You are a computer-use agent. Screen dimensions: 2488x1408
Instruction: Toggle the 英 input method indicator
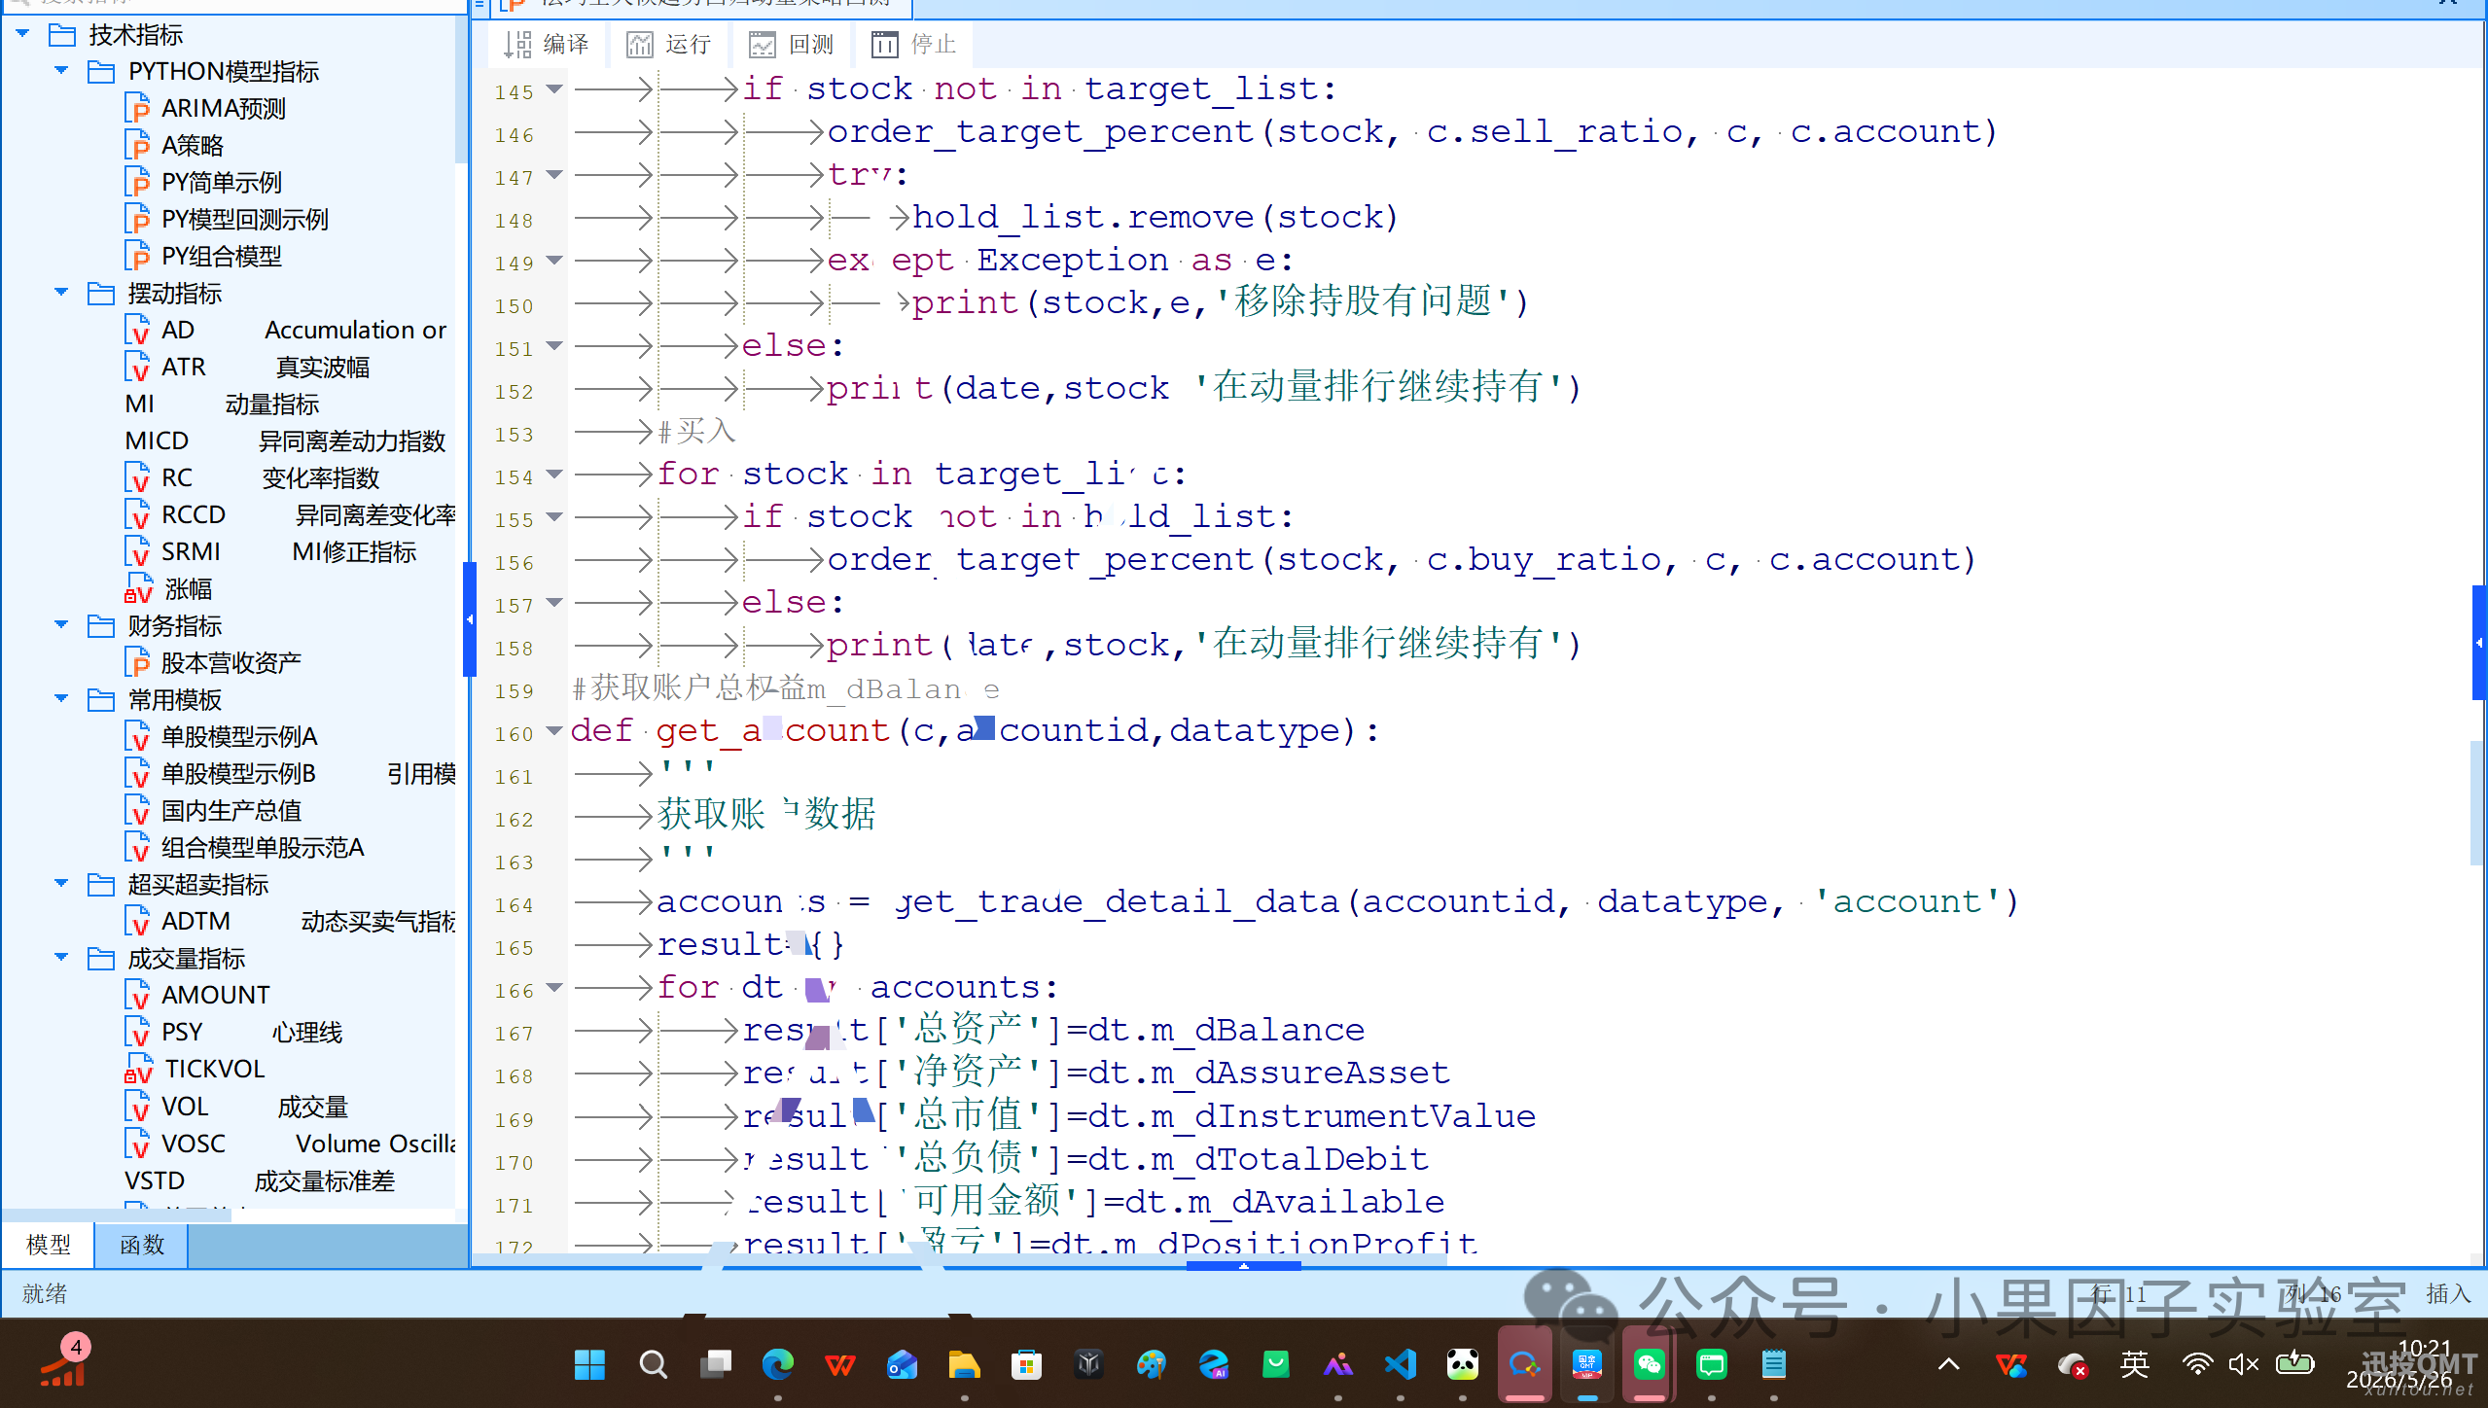2134,1363
